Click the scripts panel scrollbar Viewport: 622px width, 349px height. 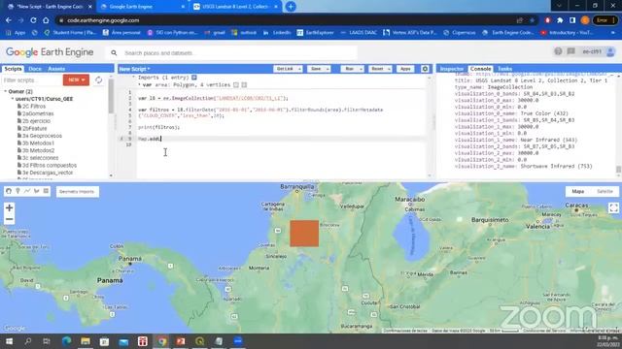click(x=111, y=97)
